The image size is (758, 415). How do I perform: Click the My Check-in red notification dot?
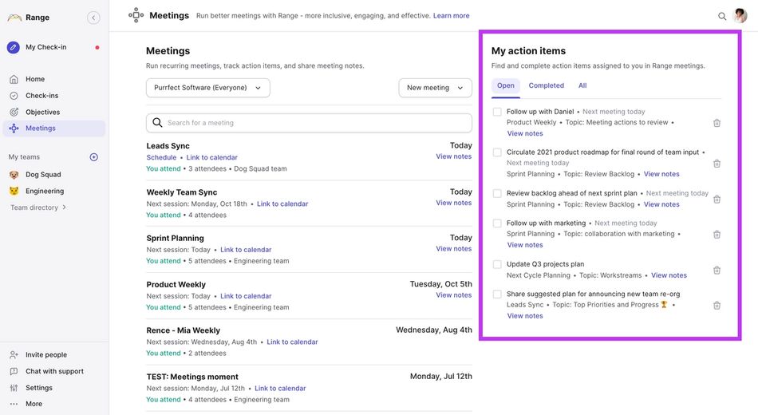97,47
